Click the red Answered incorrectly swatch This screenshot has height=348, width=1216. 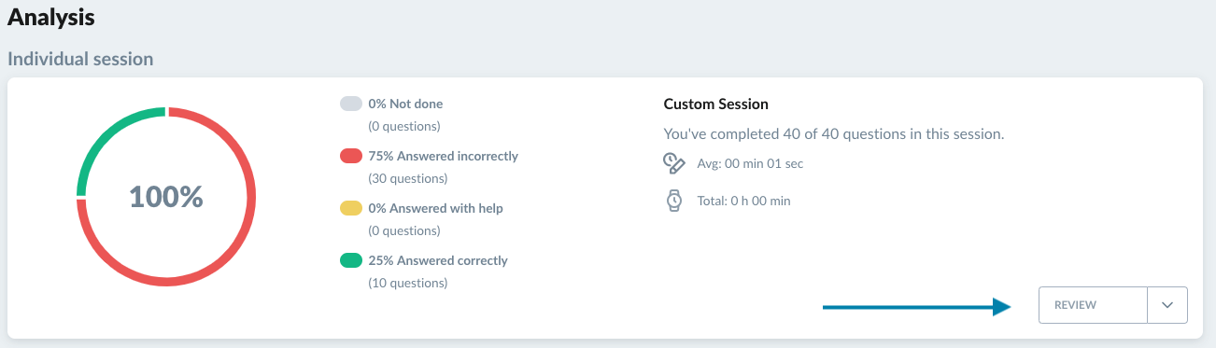click(x=351, y=156)
